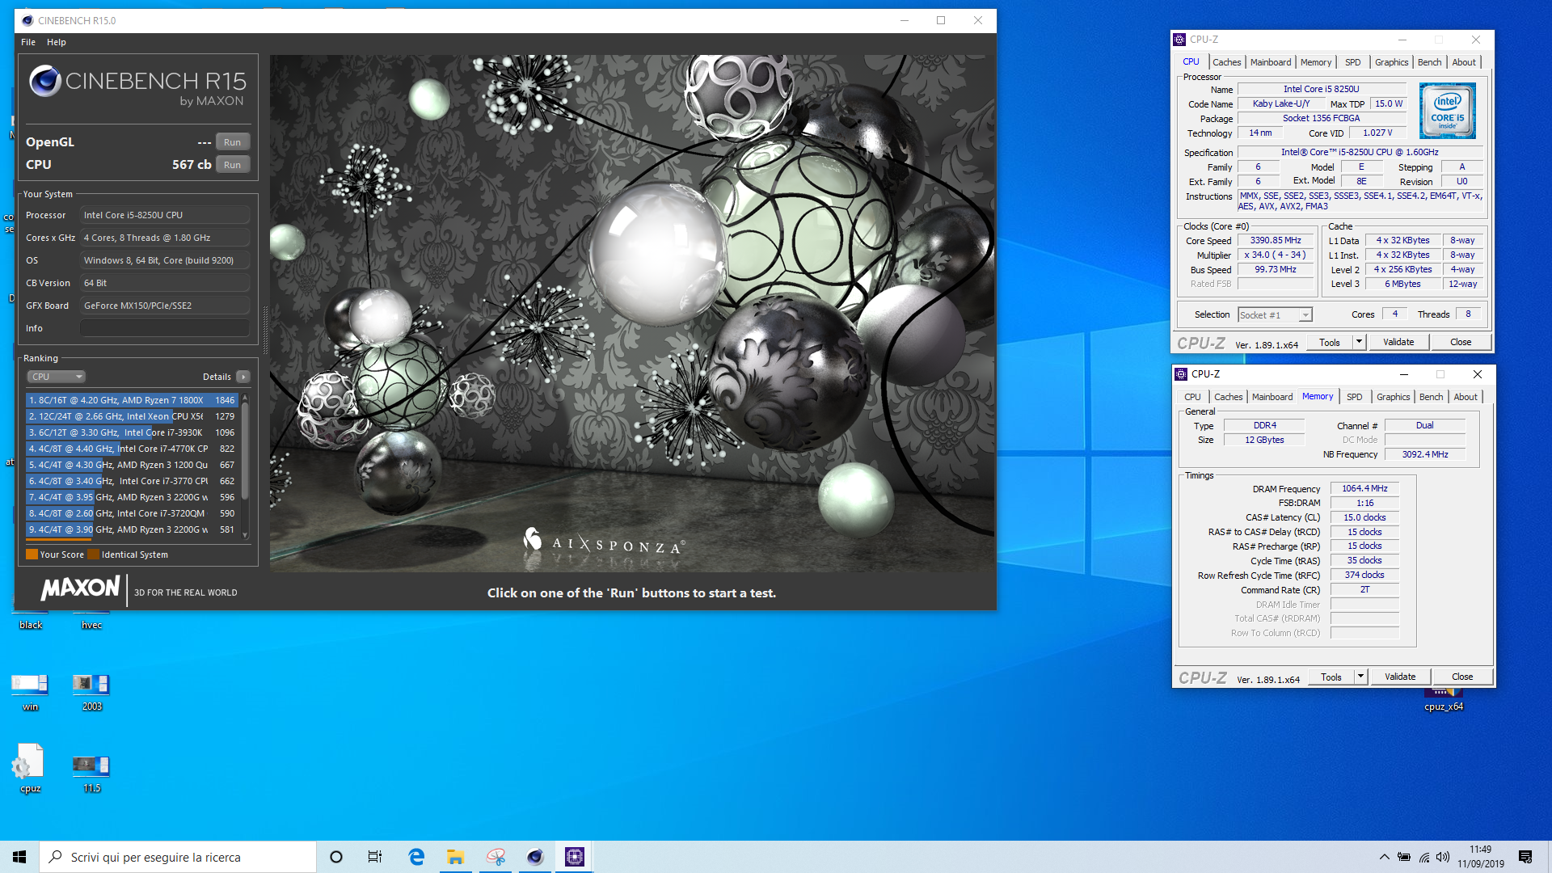The image size is (1552, 873).
Task: Open About tab in top CPU-Z window
Action: coord(1463,62)
